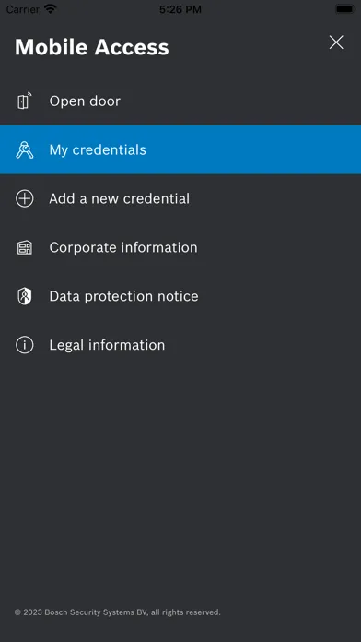Tap the battery icon in status bar
This screenshot has width=361, height=642.
(x=345, y=8)
